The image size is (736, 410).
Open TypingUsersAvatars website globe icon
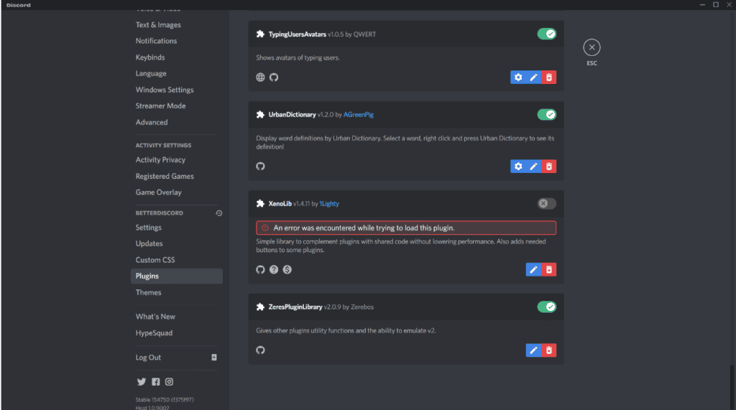tap(260, 78)
